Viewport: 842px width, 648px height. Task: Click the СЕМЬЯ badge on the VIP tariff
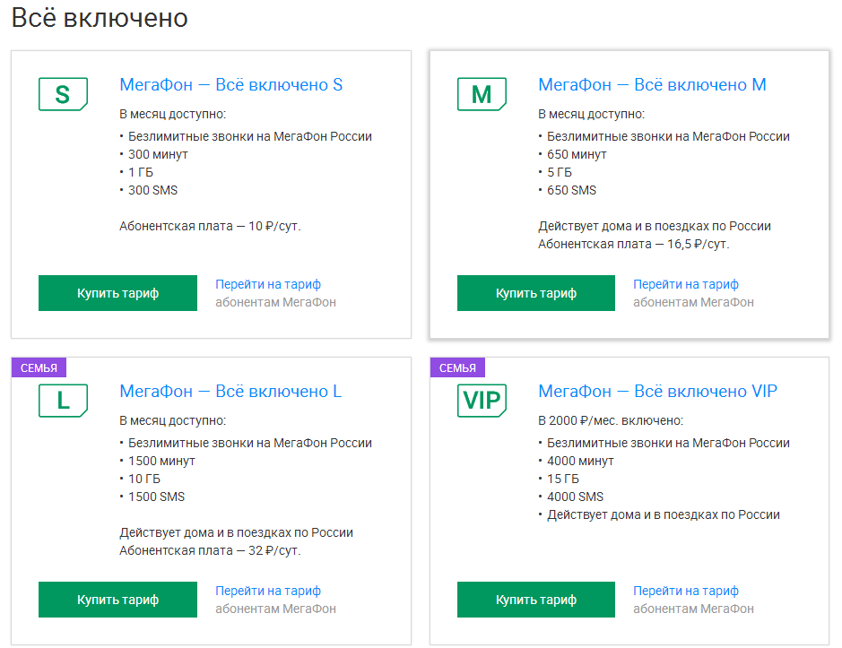457,367
